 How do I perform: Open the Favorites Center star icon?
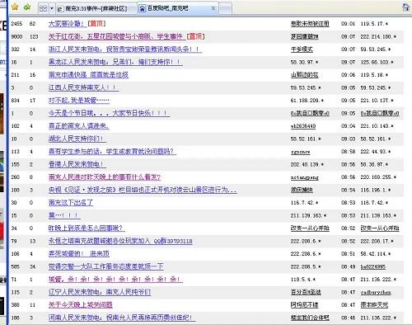click(15, 7)
